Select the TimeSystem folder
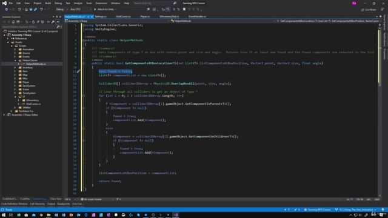 [29, 93]
